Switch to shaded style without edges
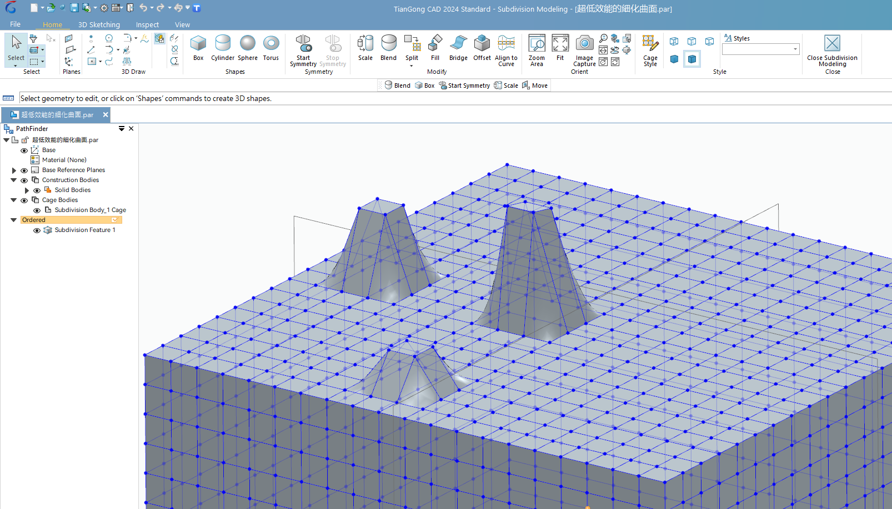Image resolution: width=892 pixels, height=509 pixels. [674, 59]
